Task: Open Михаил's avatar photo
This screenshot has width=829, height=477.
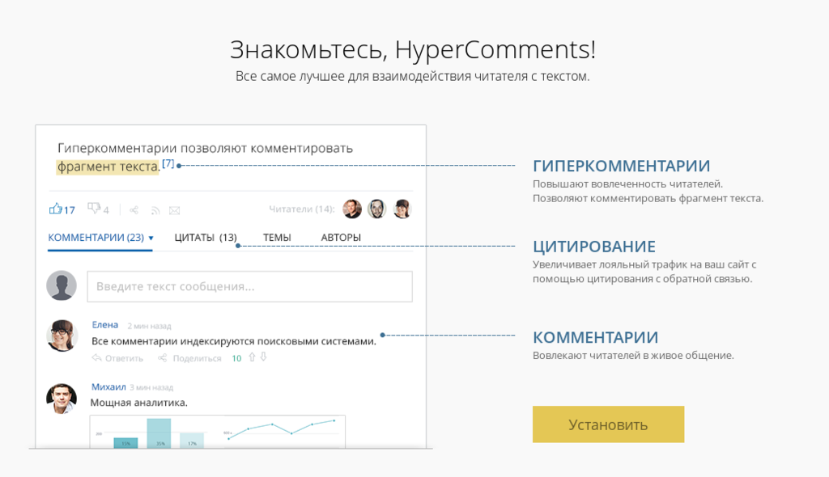Action: click(62, 396)
